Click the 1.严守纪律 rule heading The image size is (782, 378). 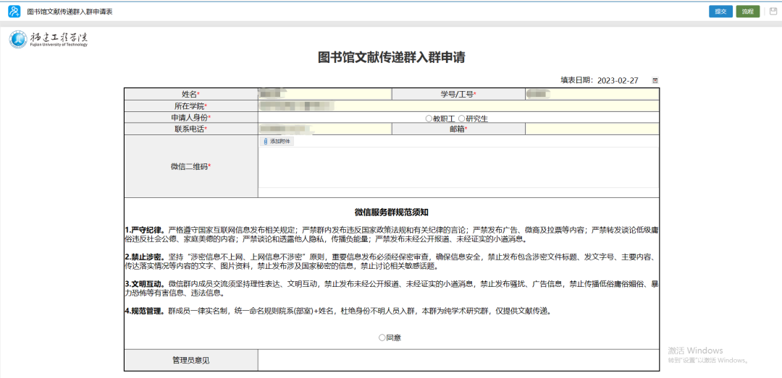[x=146, y=230]
